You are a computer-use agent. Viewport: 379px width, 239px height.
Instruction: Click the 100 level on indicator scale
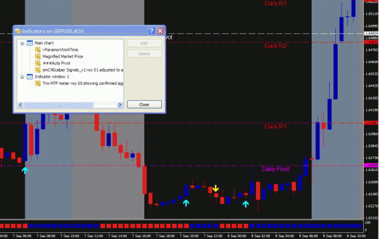pyautogui.click(x=367, y=223)
